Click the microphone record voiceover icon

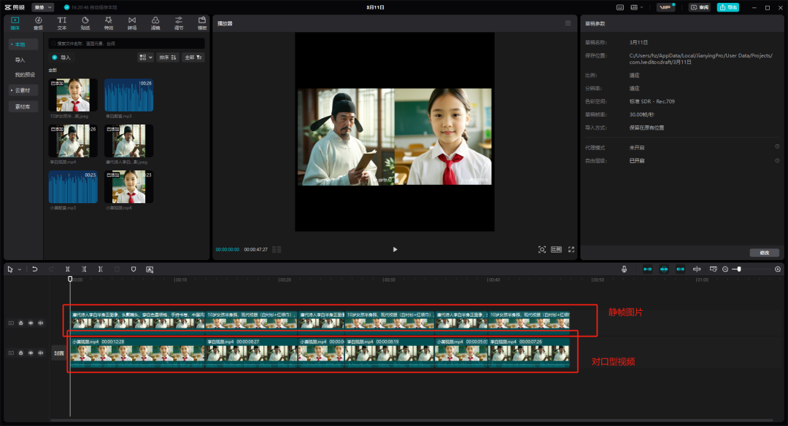[624, 269]
